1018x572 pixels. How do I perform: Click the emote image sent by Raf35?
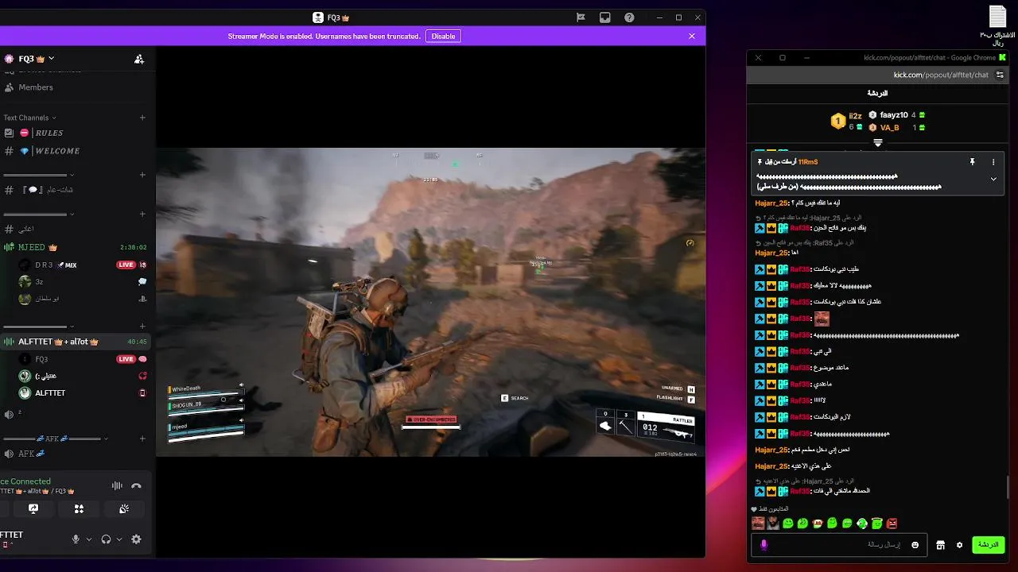pyautogui.click(x=822, y=319)
